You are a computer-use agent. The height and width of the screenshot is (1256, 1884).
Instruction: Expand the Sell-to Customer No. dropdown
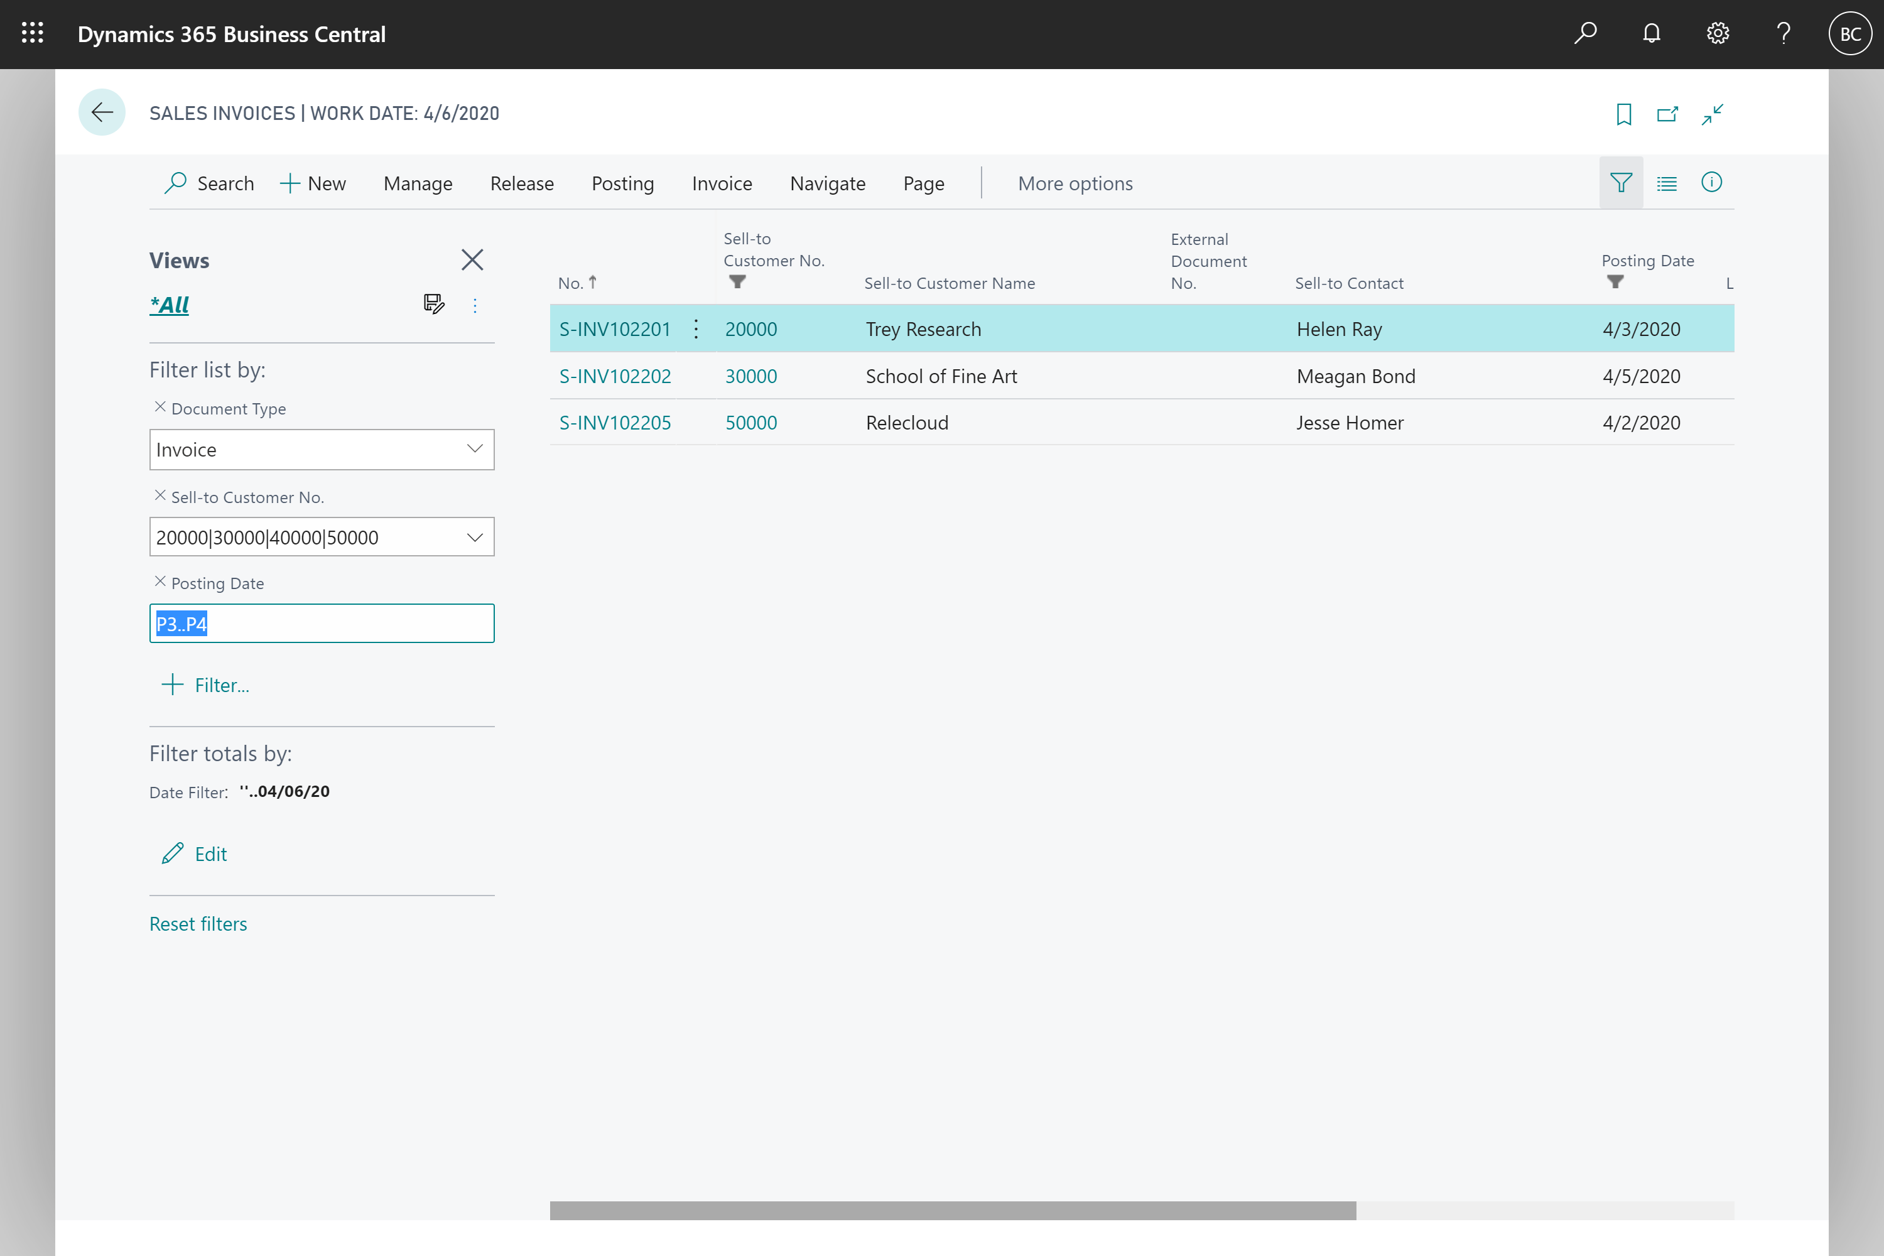click(x=475, y=537)
